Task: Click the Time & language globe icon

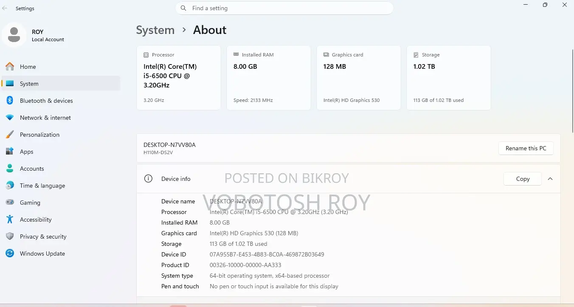Action: (9, 186)
